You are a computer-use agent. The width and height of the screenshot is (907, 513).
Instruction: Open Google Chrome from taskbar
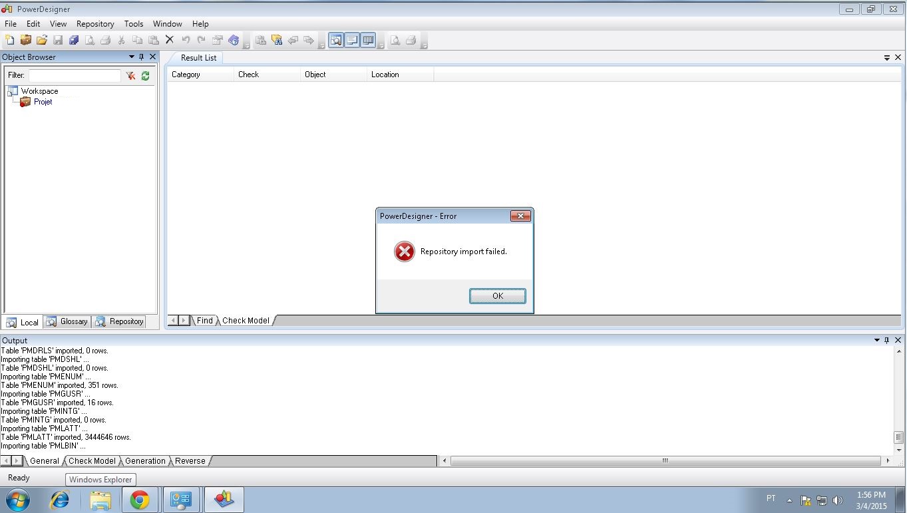(x=140, y=500)
